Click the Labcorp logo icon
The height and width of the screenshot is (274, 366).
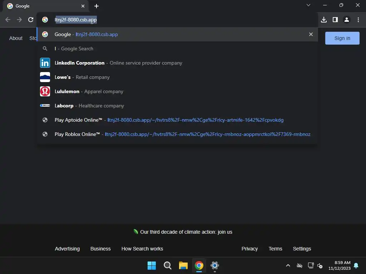(45, 106)
